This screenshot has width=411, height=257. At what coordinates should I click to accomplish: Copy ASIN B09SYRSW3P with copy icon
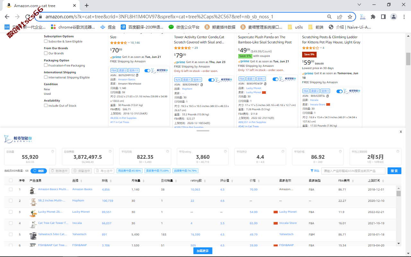pos(265,84)
